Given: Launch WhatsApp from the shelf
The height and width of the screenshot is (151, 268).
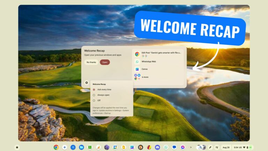Looking at the screenshot, I should (166, 147).
